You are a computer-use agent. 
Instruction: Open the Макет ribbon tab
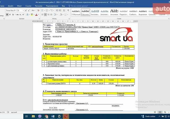(x=19, y=6)
